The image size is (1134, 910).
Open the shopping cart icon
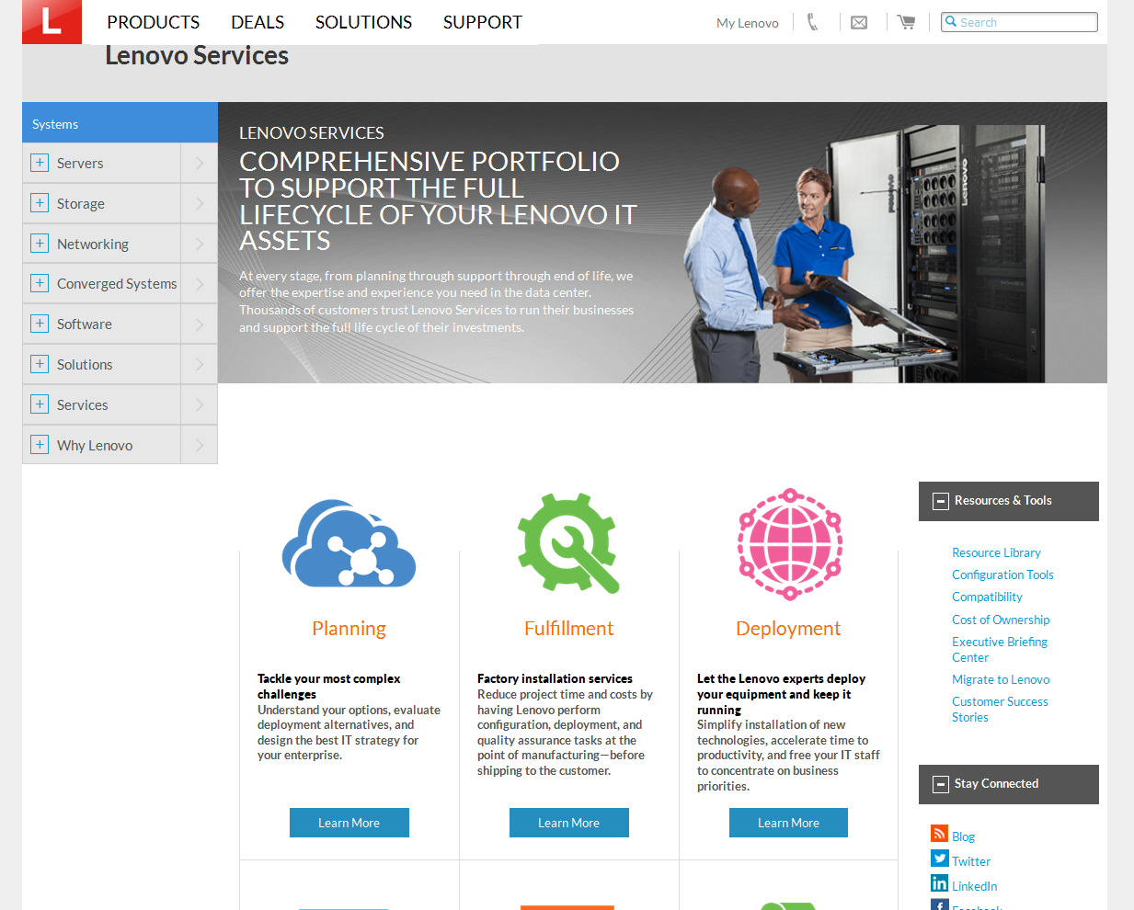pyautogui.click(x=906, y=22)
